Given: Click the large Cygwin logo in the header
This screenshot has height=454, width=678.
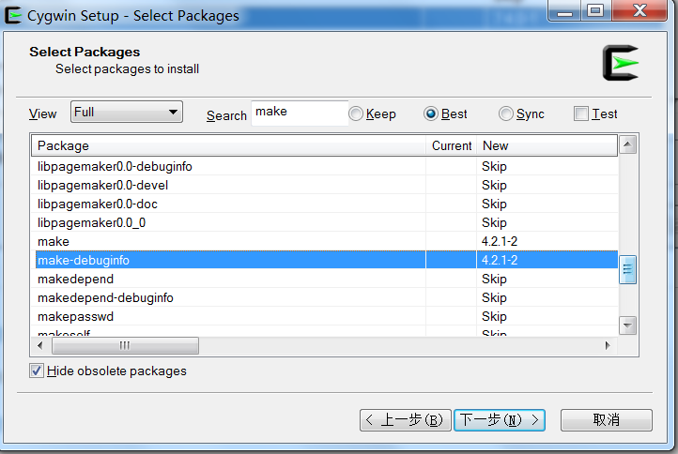Looking at the screenshot, I should pyautogui.click(x=621, y=63).
